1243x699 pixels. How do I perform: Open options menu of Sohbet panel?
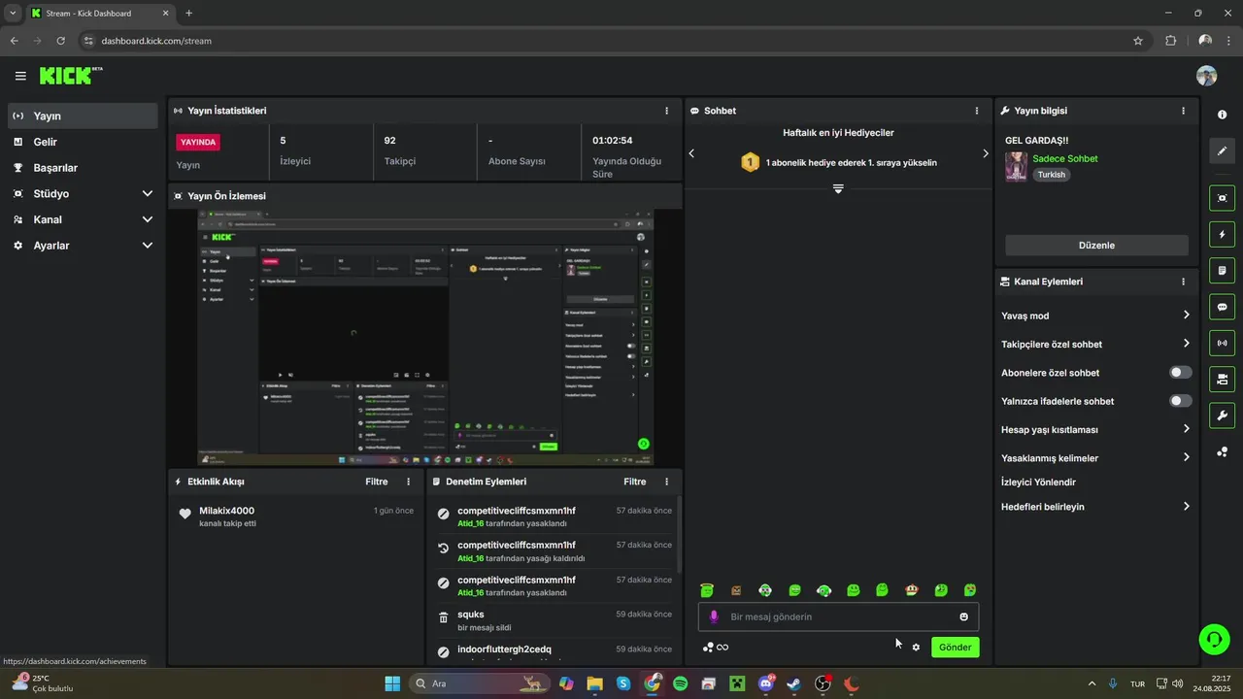[x=977, y=111]
